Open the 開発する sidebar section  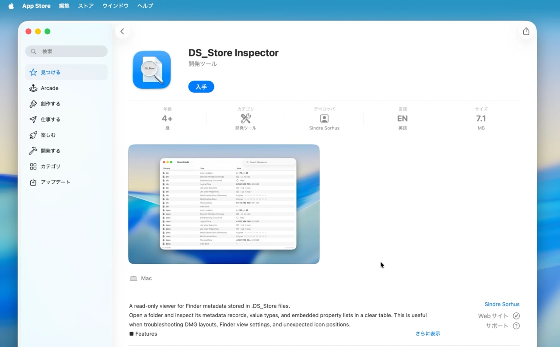click(49, 151)
